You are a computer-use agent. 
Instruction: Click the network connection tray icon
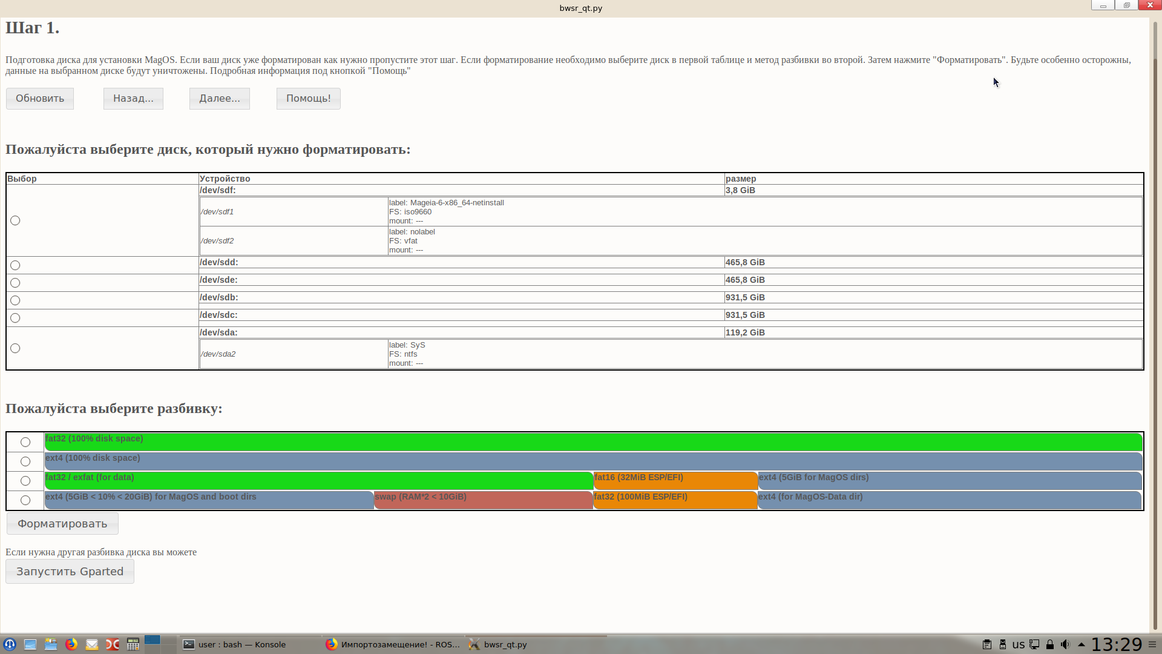click(x=1034, y=644)
